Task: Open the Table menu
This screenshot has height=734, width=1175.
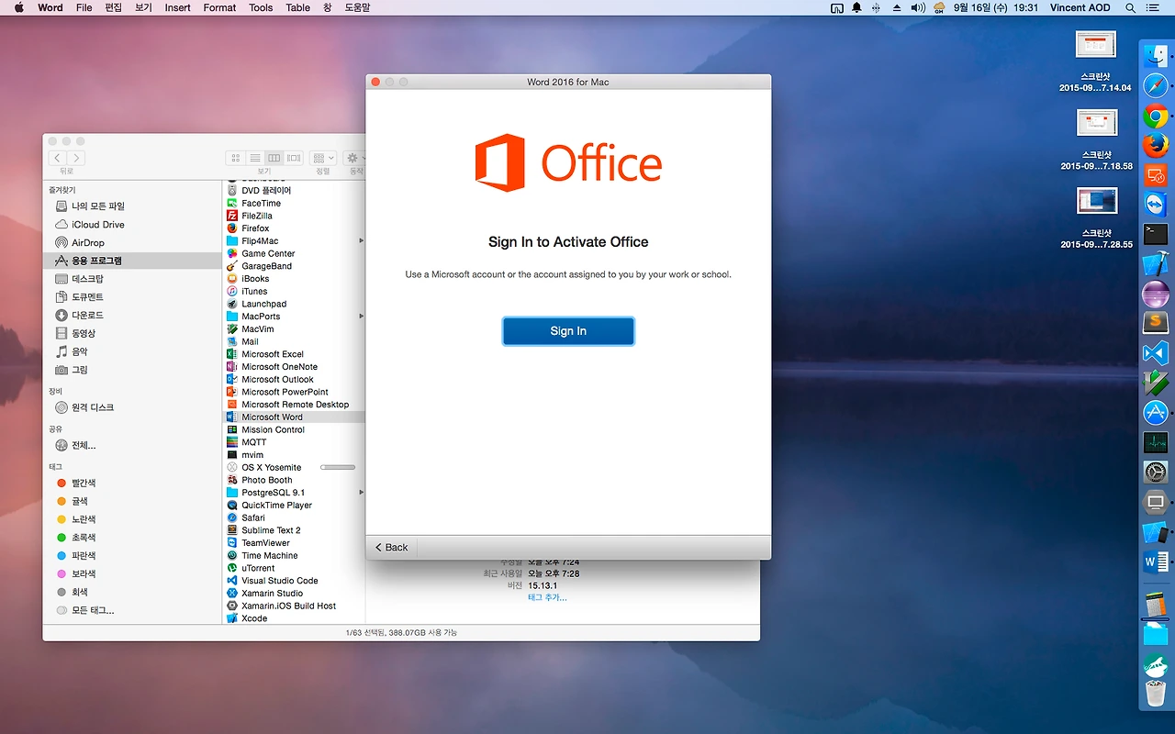Action: click(297, 7)
